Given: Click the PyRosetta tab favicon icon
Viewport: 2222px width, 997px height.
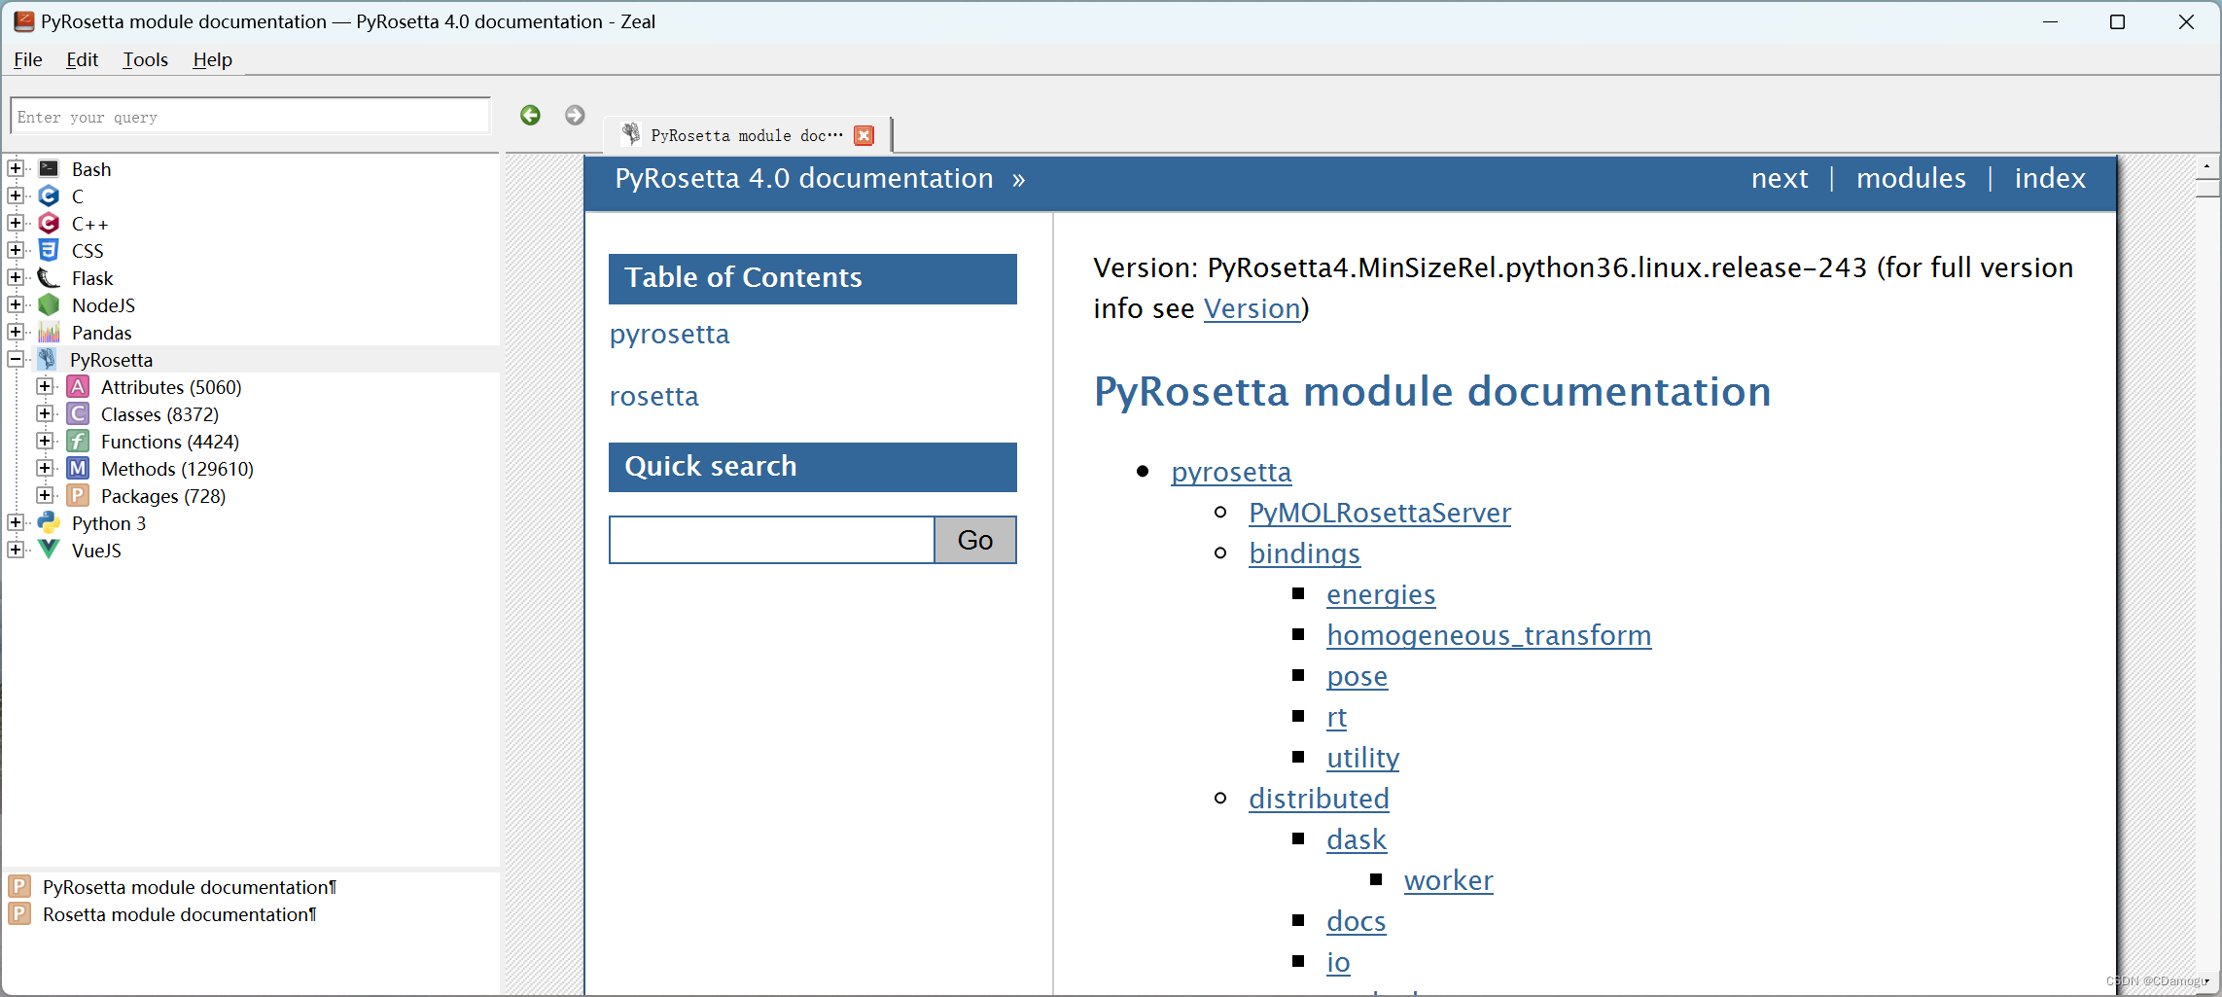Looking at the screenshot, I should click(631, 134).
